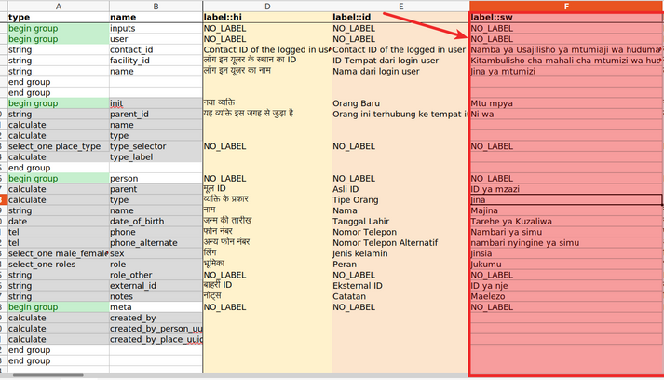Click the label::id header cell
Image resolution: width=664 pixels, height=380 pixels.
[400, 18]
